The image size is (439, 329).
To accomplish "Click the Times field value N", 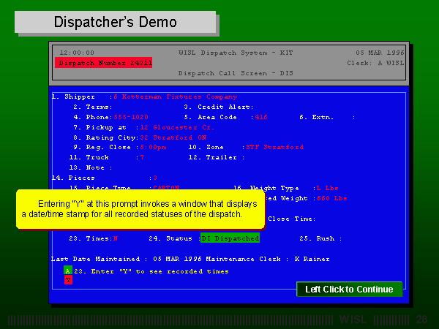I will click(115, 238).
